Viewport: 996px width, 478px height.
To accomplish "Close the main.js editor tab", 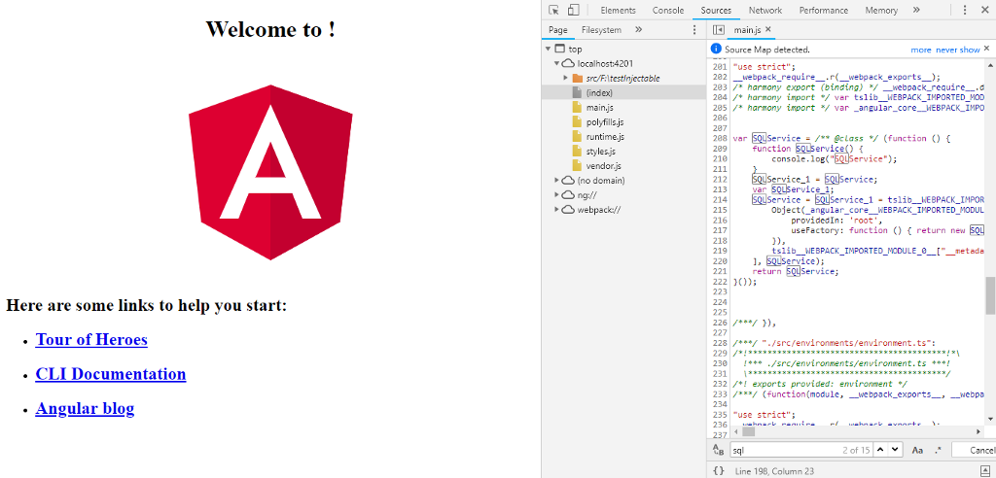I will [768, 29].
